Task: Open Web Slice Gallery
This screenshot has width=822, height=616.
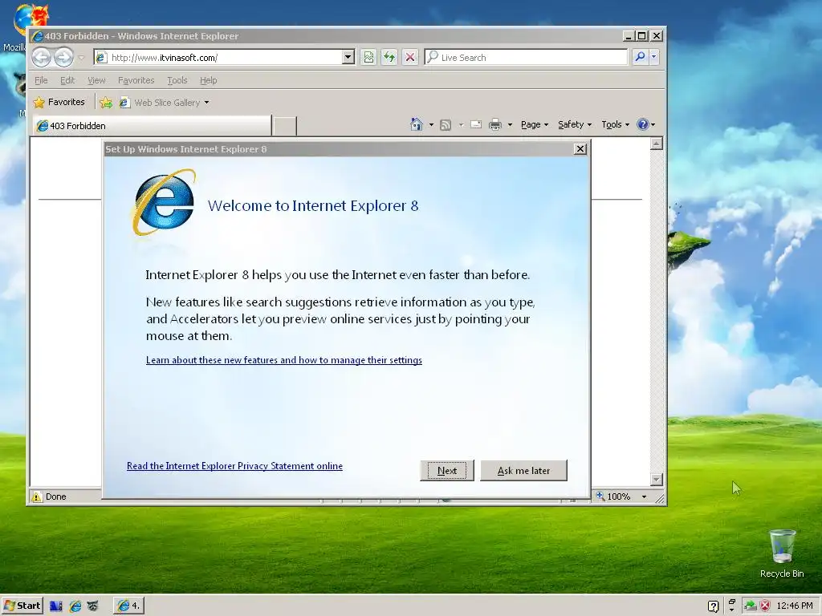Action: pos(164,103)
